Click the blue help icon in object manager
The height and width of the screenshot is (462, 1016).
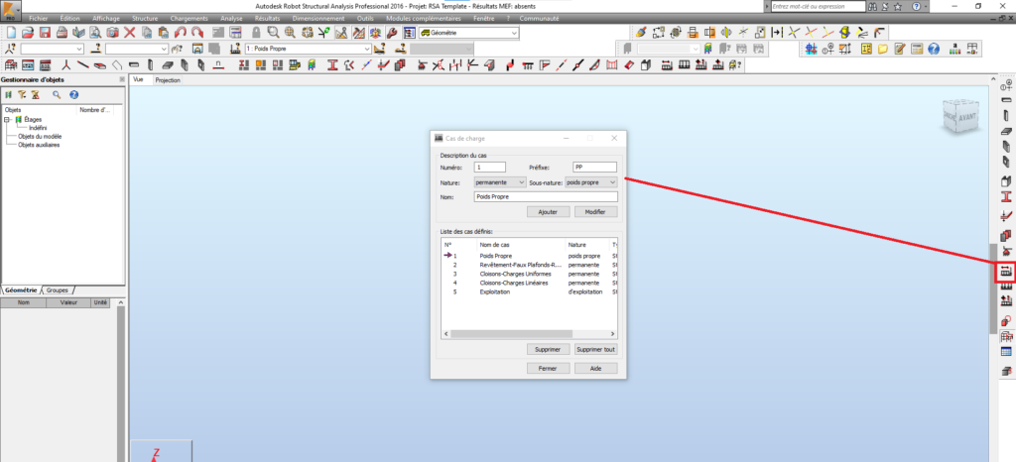pos(73,94)
